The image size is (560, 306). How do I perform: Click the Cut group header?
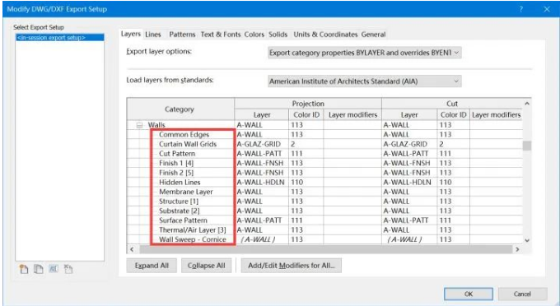click(x=452, y=104)
